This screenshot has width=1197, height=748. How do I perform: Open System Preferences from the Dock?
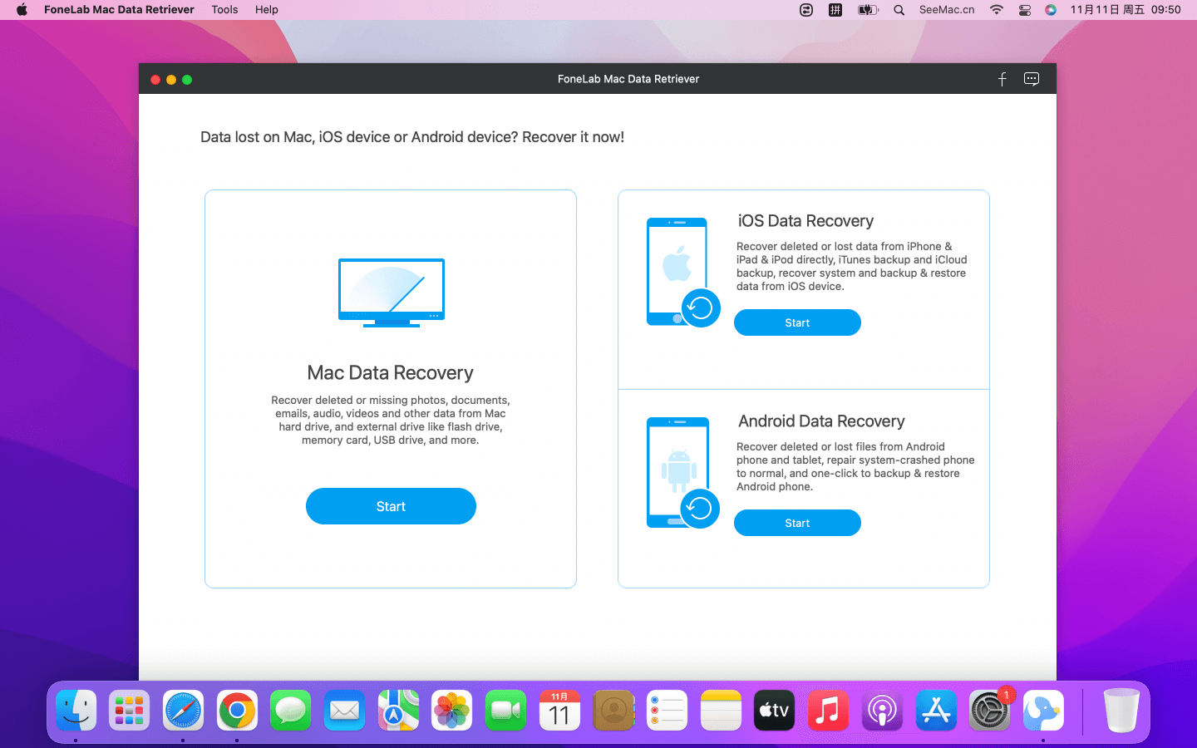[989, 711]
